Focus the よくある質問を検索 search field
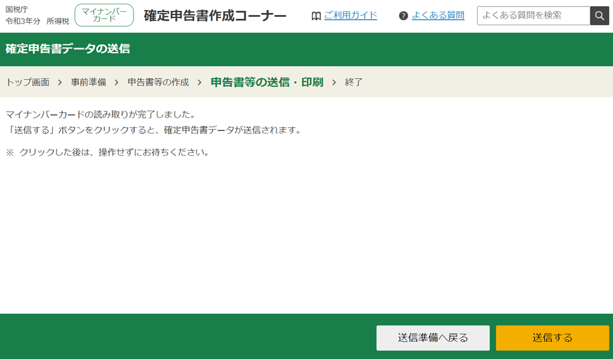613x359 pixels. pyautogui.click(x=533, y=16)
